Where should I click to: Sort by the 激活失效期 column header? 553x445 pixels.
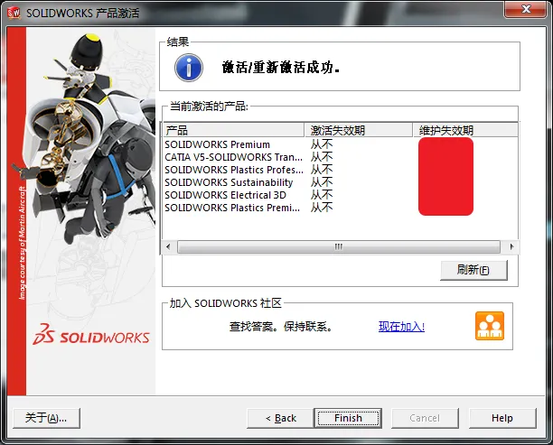pos(359,130)
